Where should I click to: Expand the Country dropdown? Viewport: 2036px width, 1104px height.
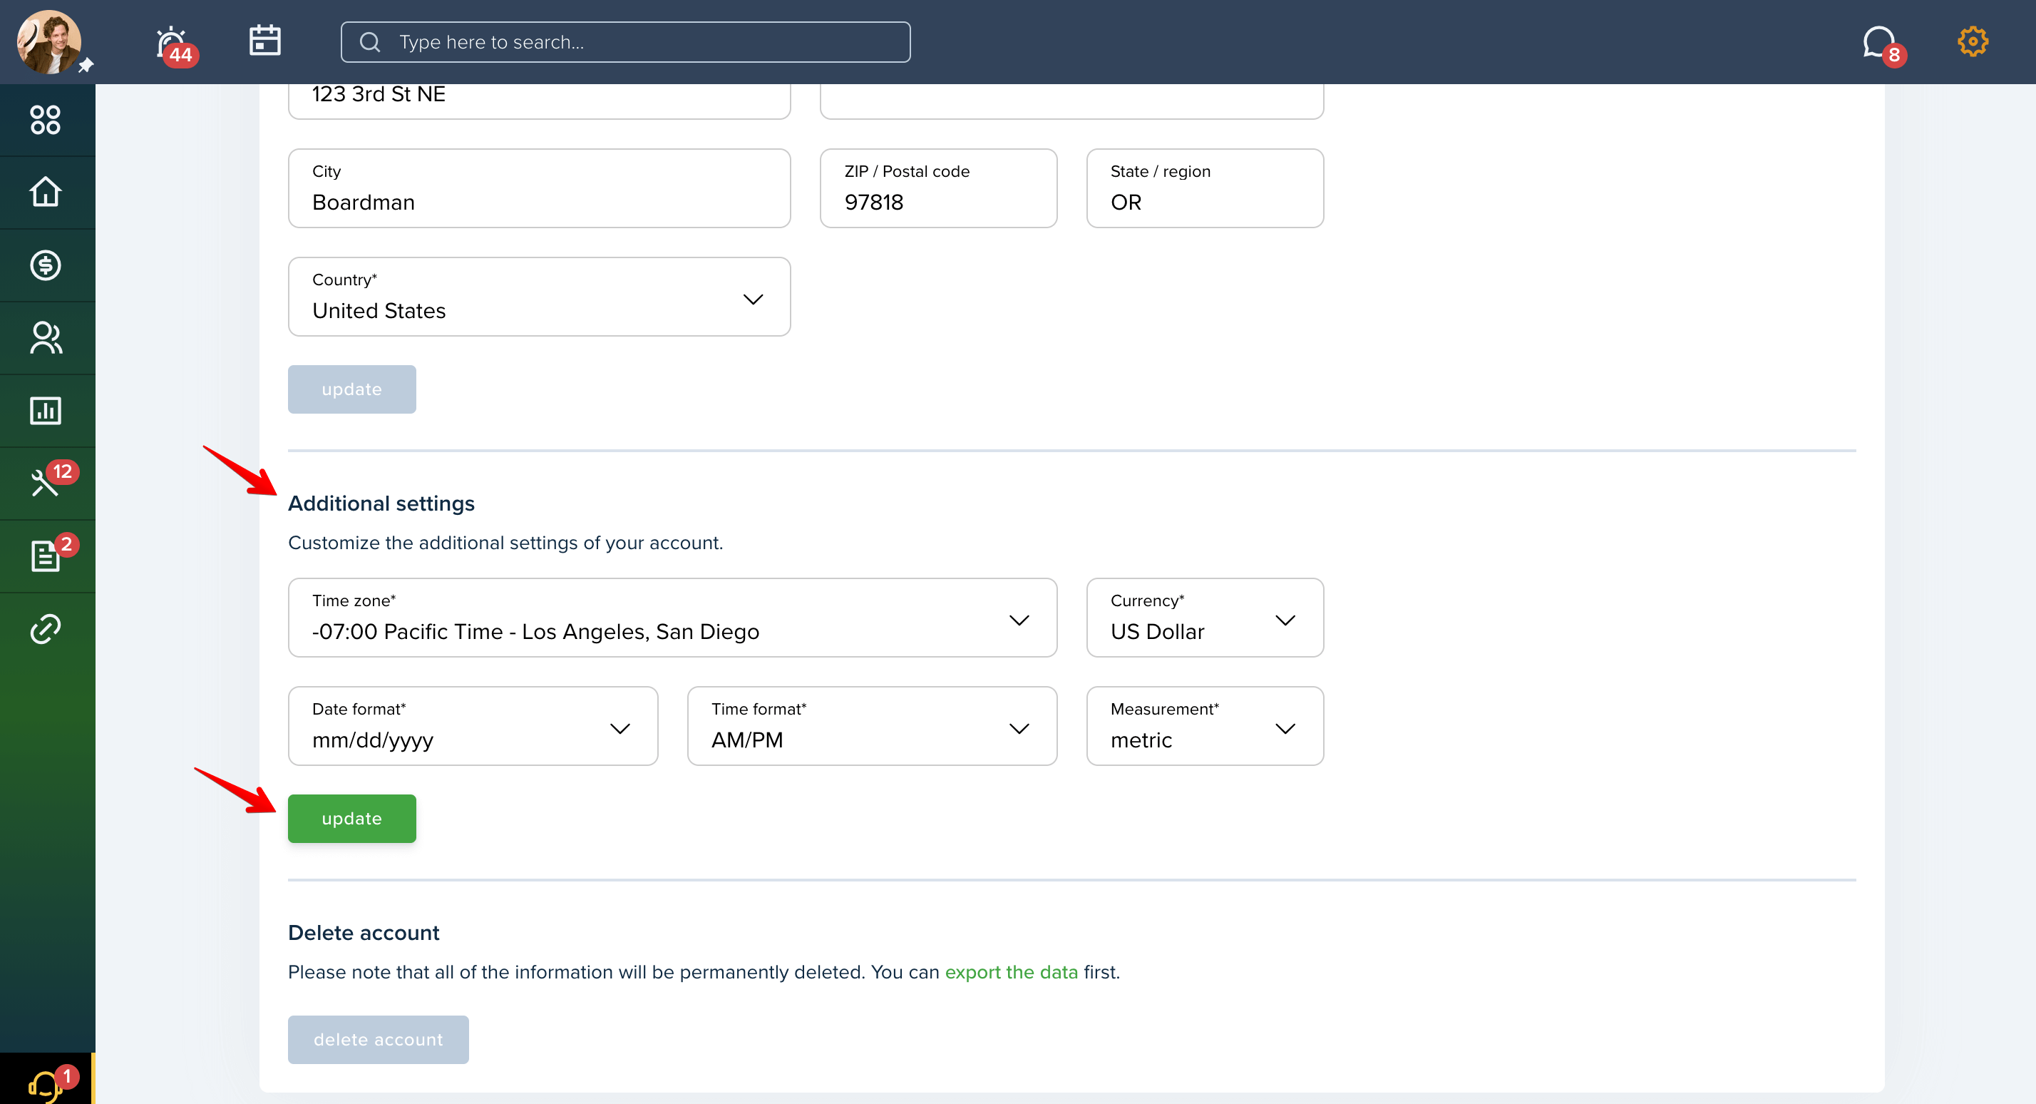(x=539, y=297)
